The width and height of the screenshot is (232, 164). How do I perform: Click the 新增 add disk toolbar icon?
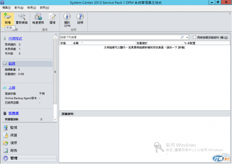tap(8, 16)
